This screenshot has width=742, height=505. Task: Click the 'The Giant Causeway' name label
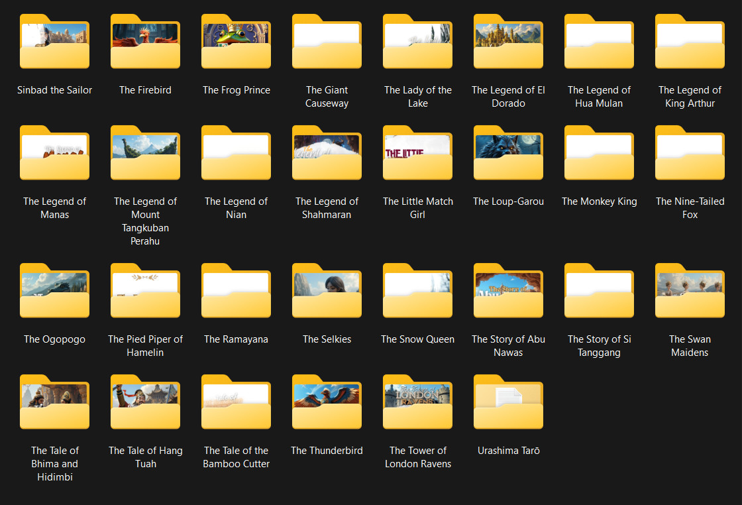click(327, 97)
